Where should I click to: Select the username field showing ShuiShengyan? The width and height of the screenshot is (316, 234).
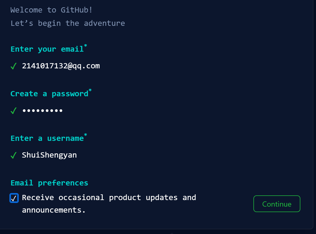pos(49,155)
